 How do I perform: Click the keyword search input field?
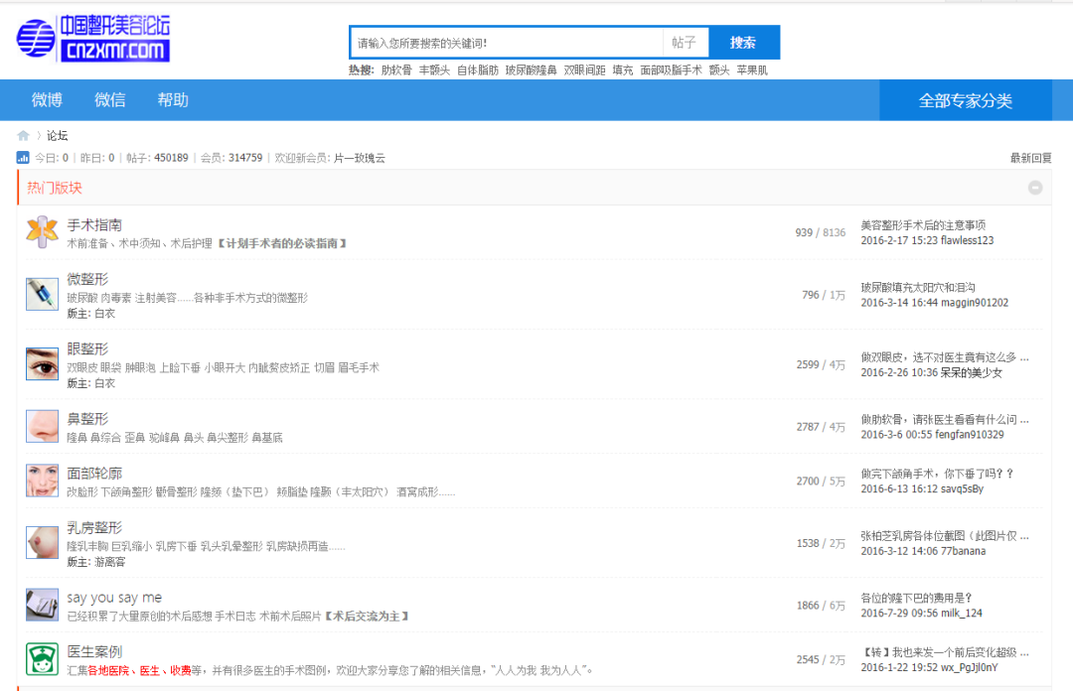pyautogui.click(x=507, y=43)
